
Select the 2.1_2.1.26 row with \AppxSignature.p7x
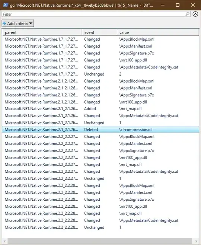click(x=100, y=95)
